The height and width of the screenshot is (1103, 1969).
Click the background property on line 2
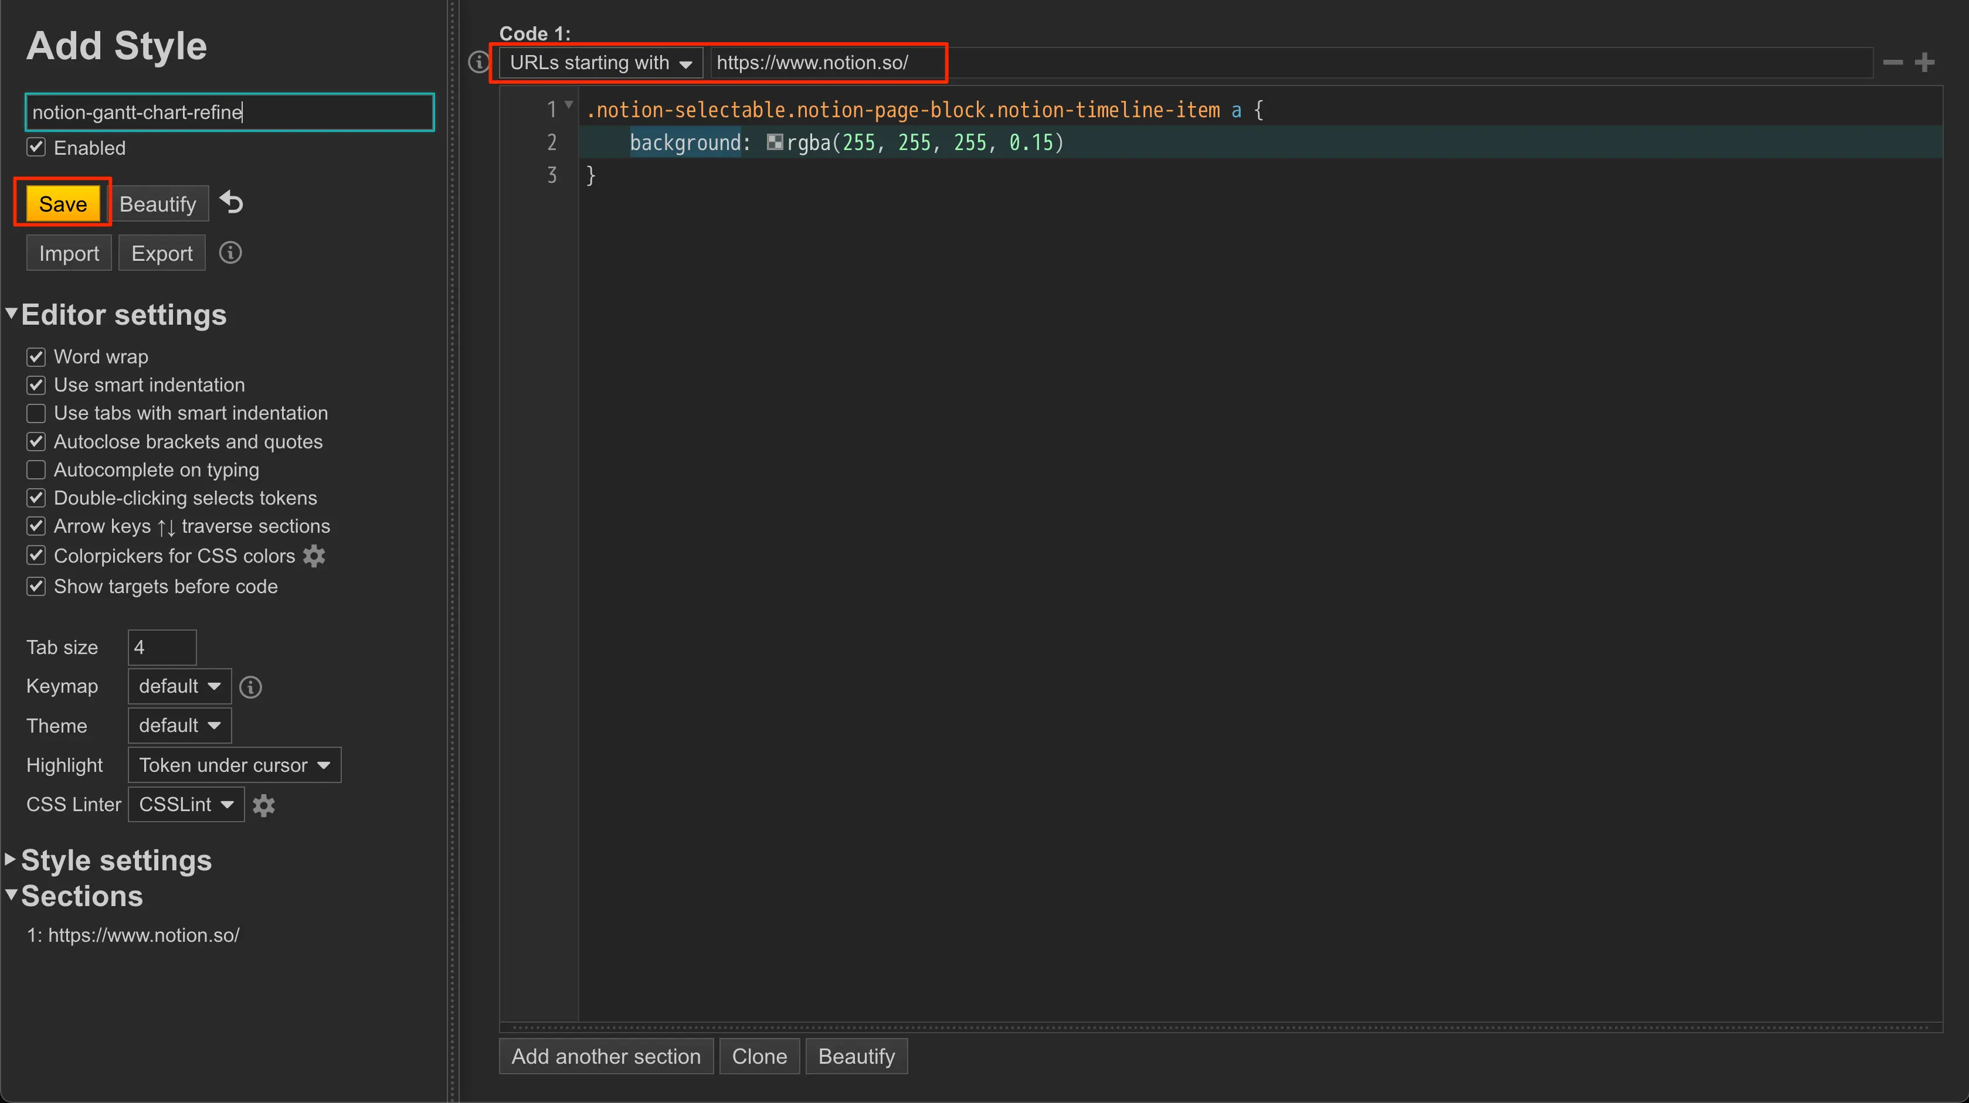point(685,143)
